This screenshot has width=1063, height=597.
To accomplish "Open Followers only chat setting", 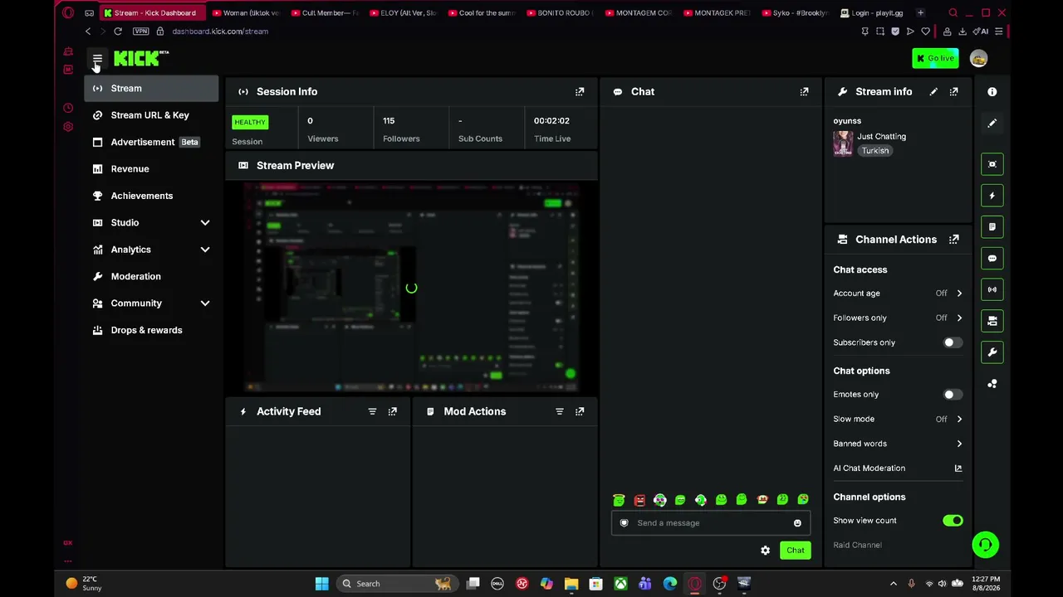I will coord(898,318).
